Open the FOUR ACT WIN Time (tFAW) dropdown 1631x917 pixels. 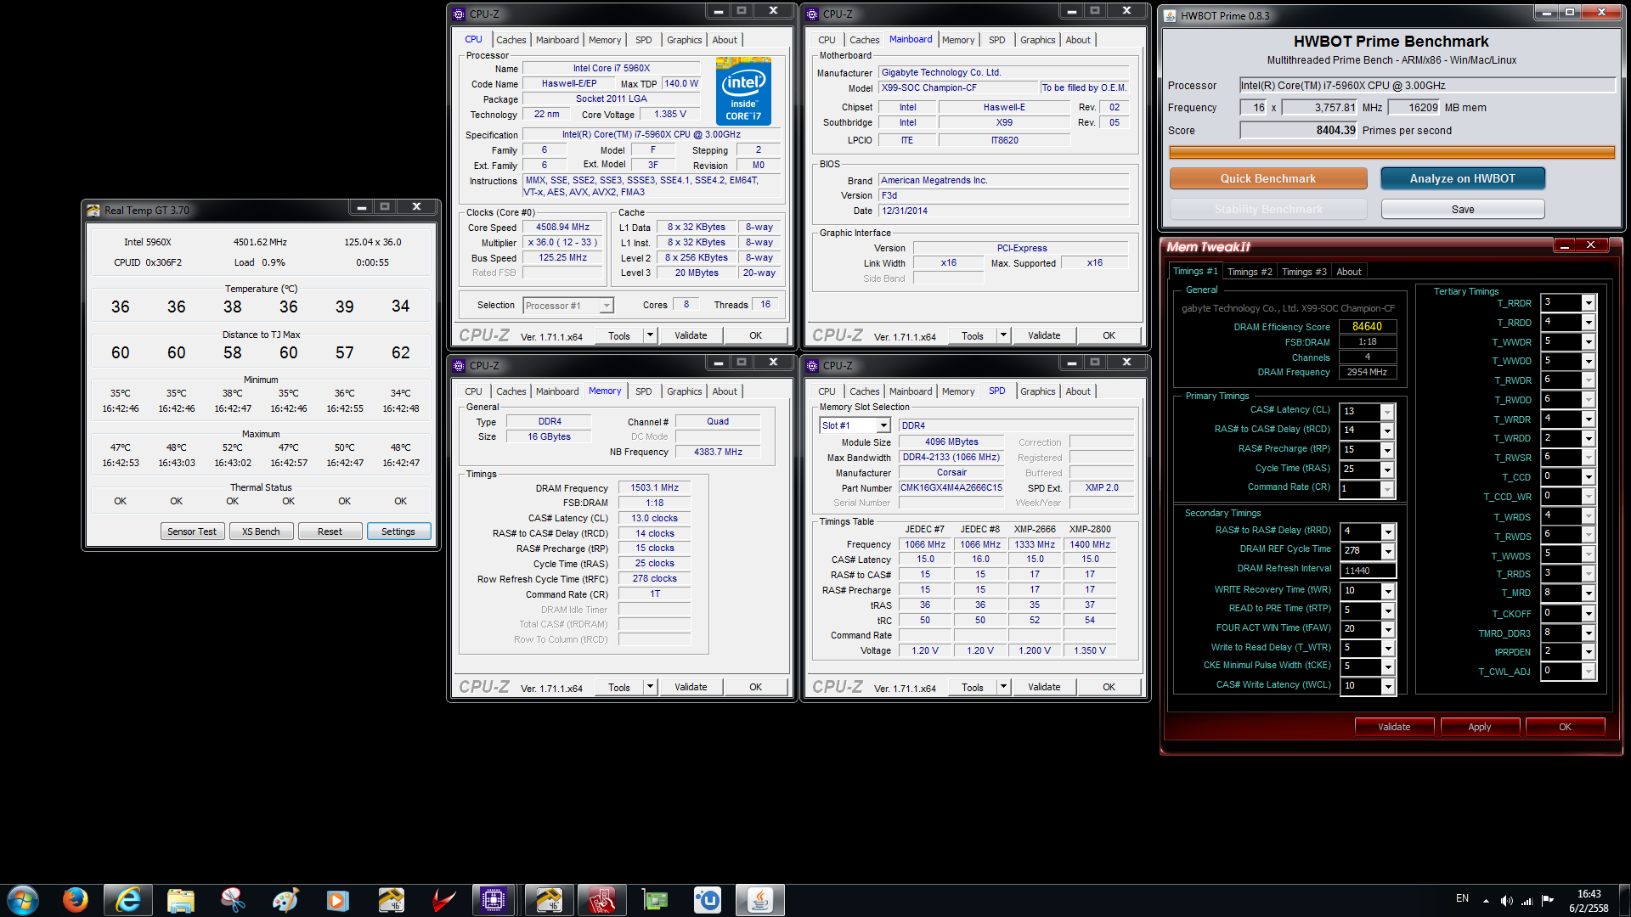click(x=1388, y=629)
